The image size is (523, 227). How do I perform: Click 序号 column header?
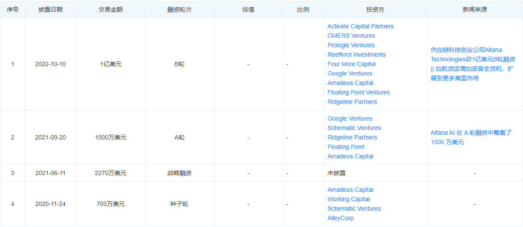click(x=12, y=9)
